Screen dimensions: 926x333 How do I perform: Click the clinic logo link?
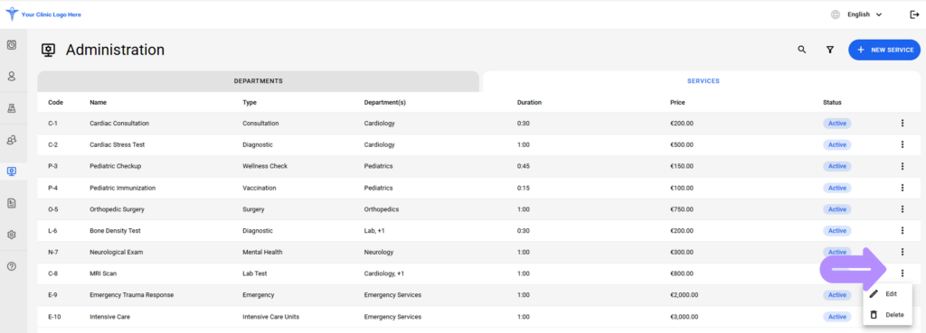point(43,14)
